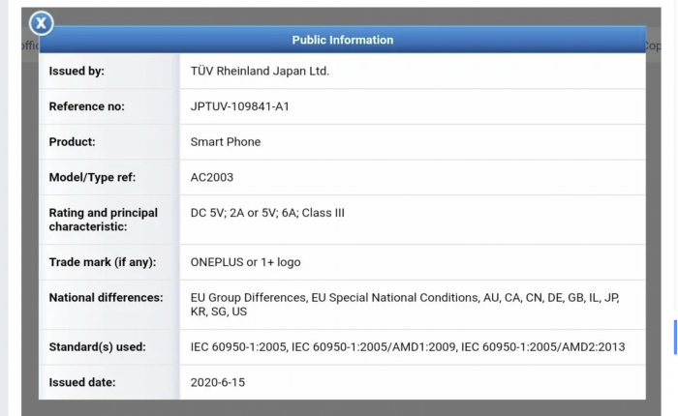Select the TÜV Rheinland Japan Ltd. text
This screenshot has width=678, height=416.
[260, 72]
